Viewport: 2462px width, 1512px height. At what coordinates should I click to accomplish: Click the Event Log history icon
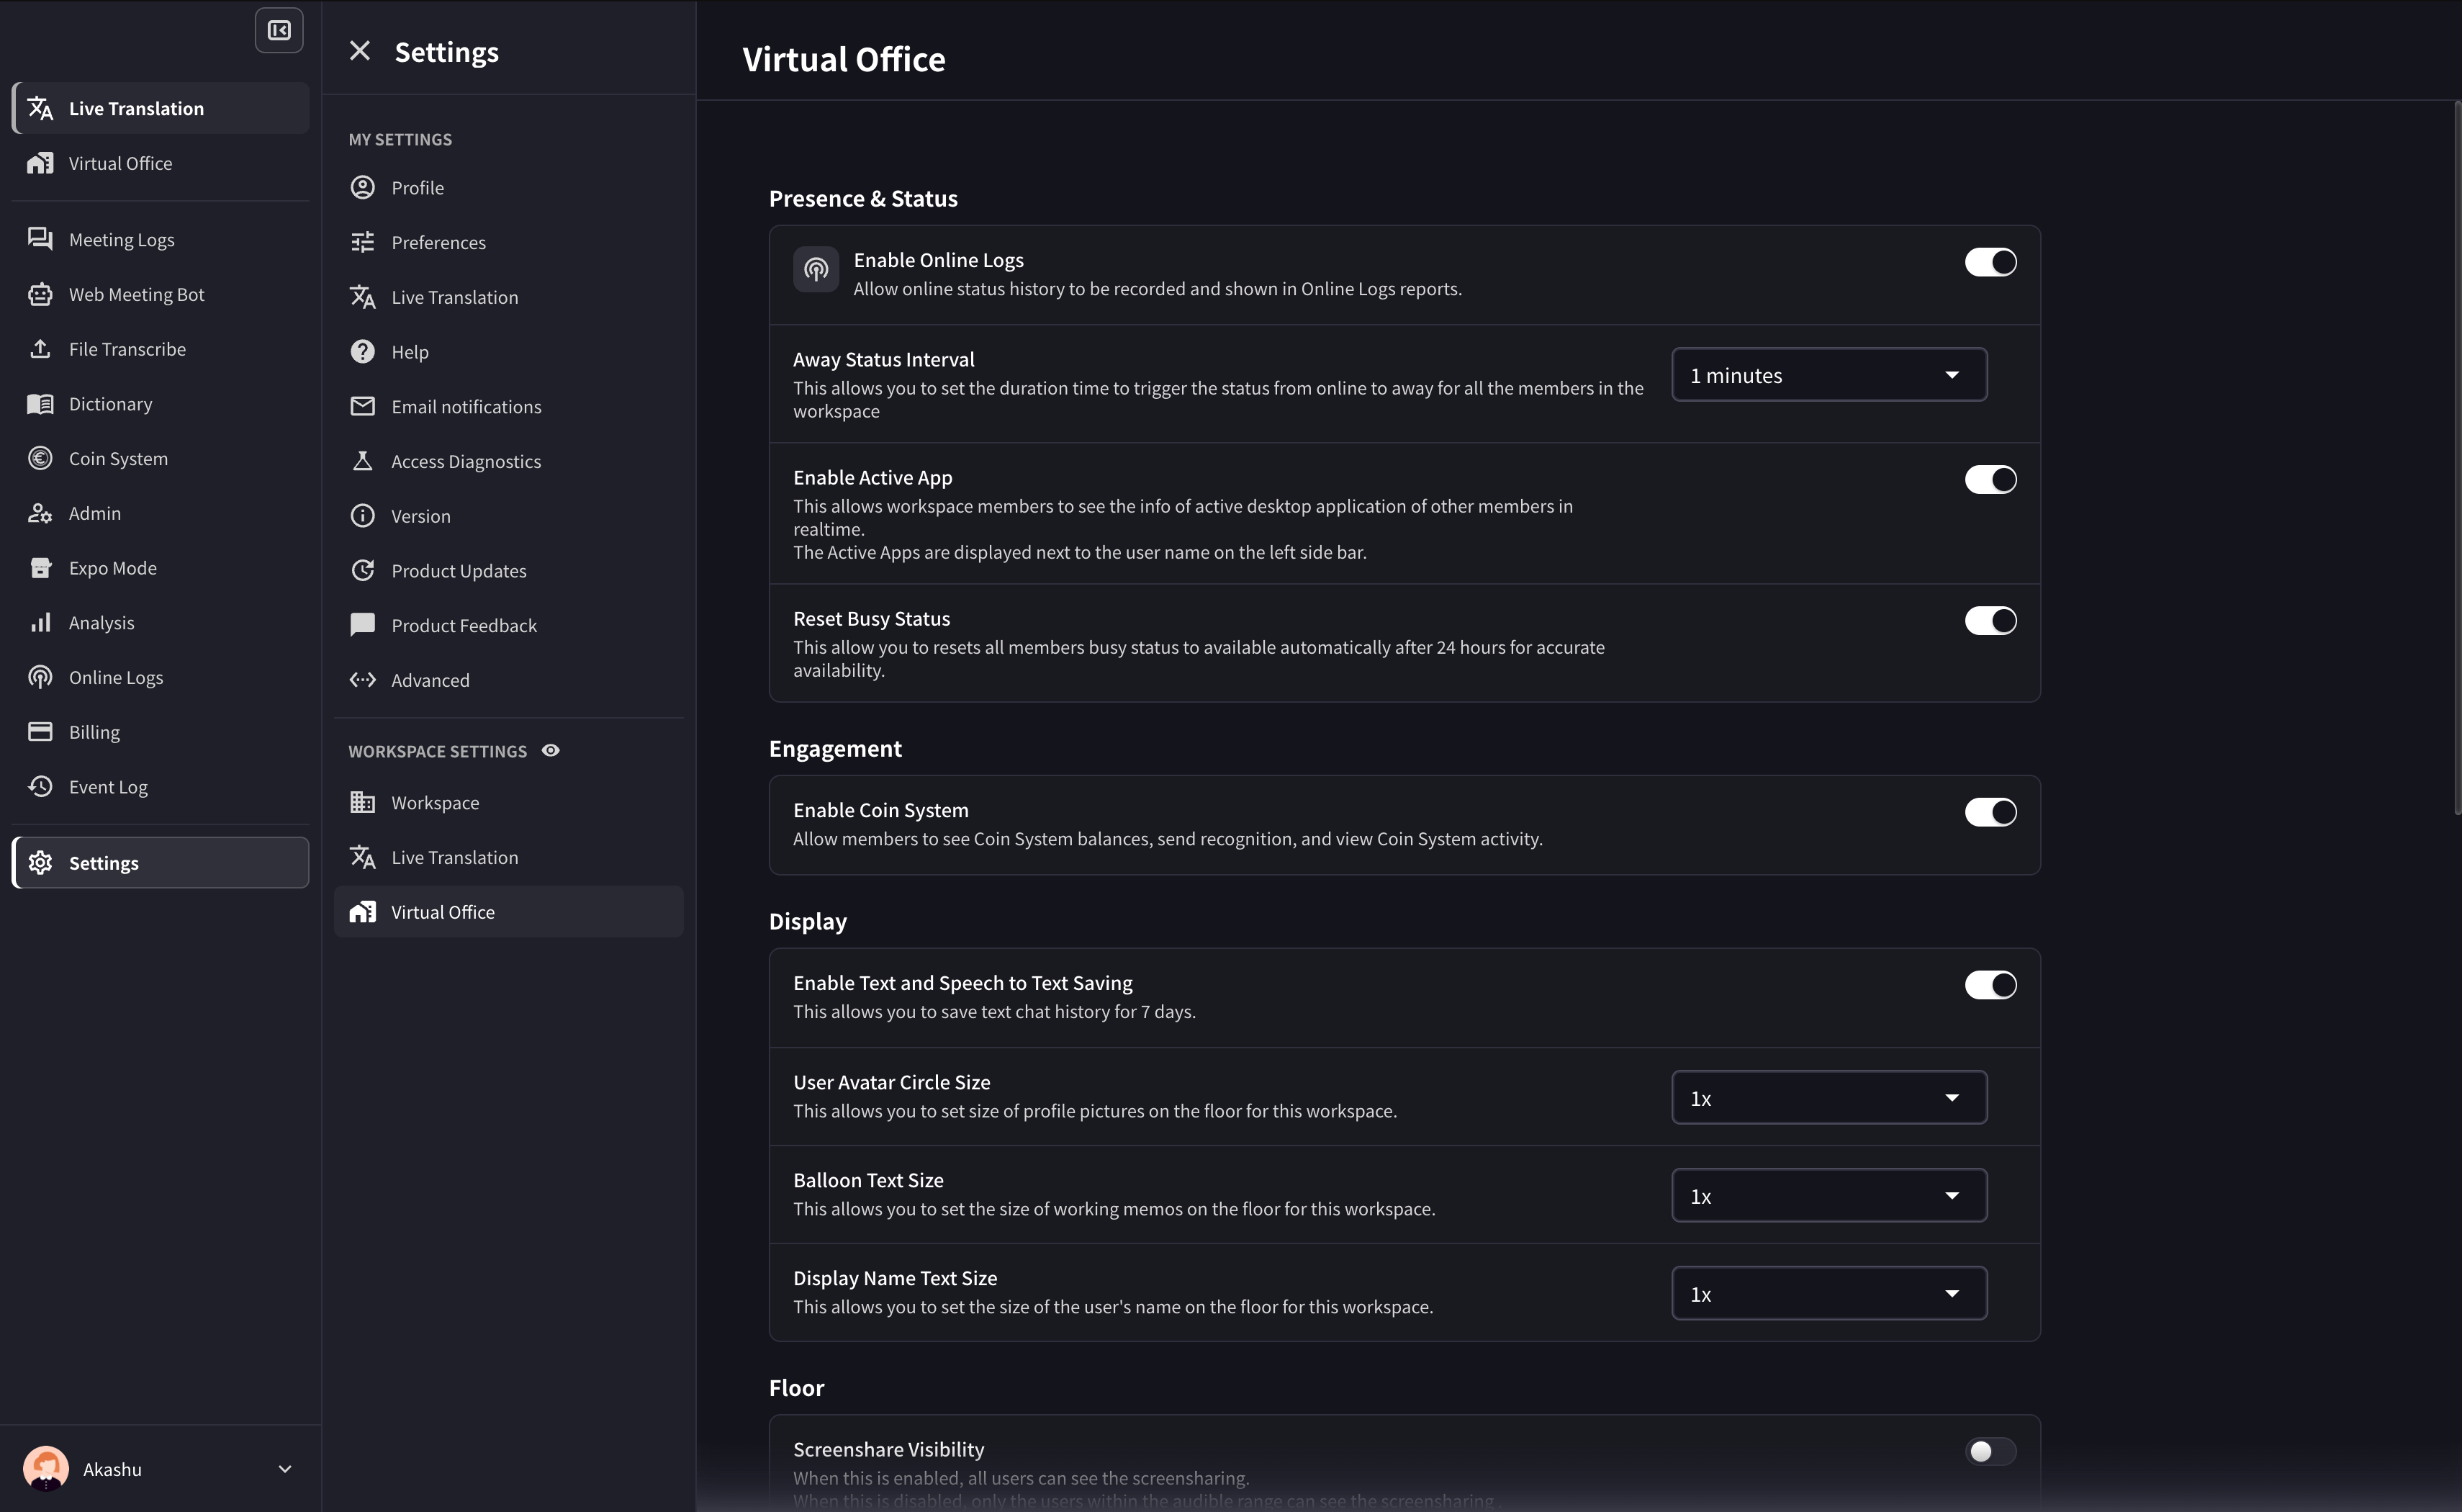(40, 786)
